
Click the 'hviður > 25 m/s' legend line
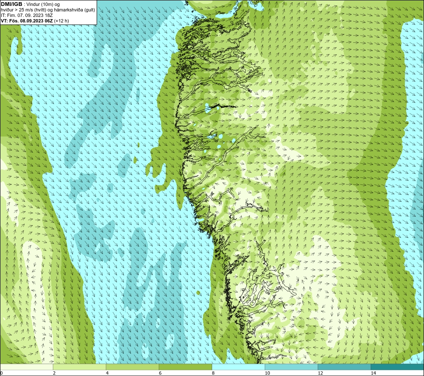48,10
